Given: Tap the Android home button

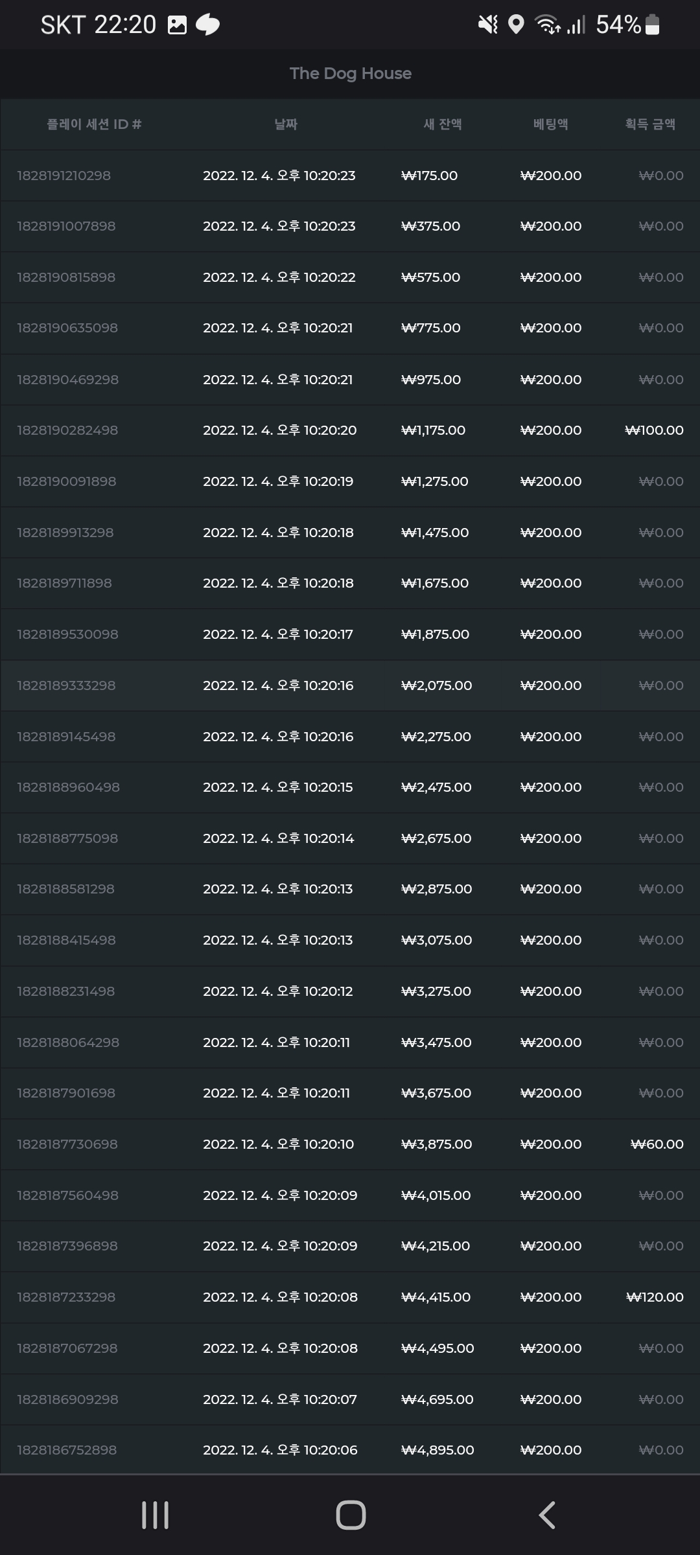Looking at the screenshot, I should pyautogui.click(x=351, y=1515).
